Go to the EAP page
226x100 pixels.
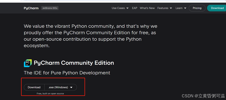135,8
